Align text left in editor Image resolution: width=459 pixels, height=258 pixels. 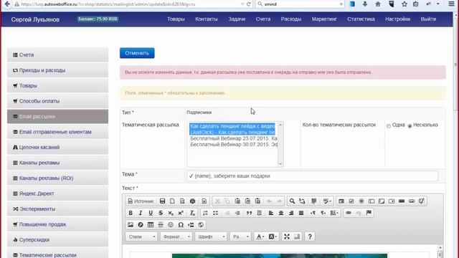point(271,213)
